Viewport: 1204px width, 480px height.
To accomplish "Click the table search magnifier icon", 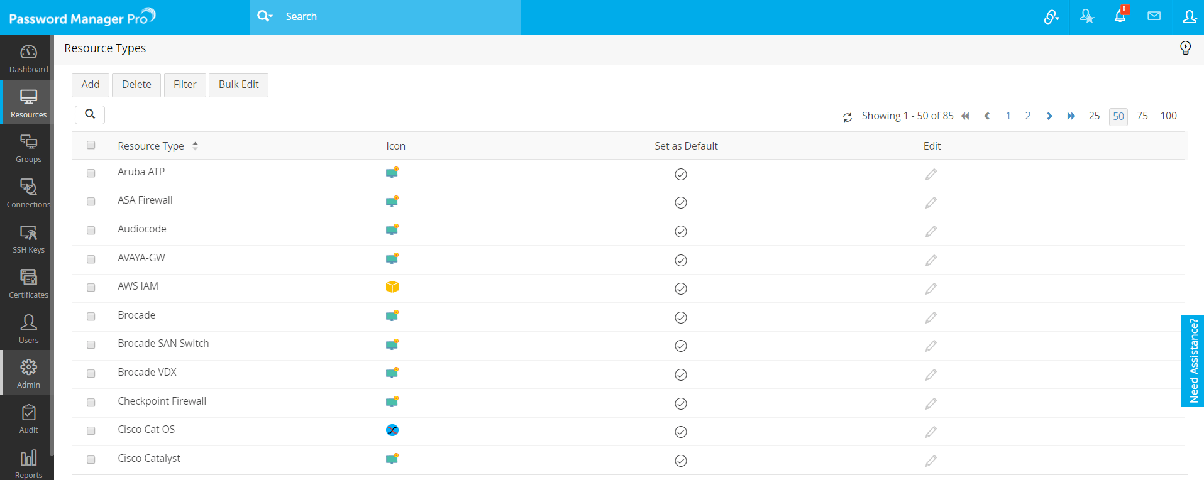I will click(x=90, y=114).
